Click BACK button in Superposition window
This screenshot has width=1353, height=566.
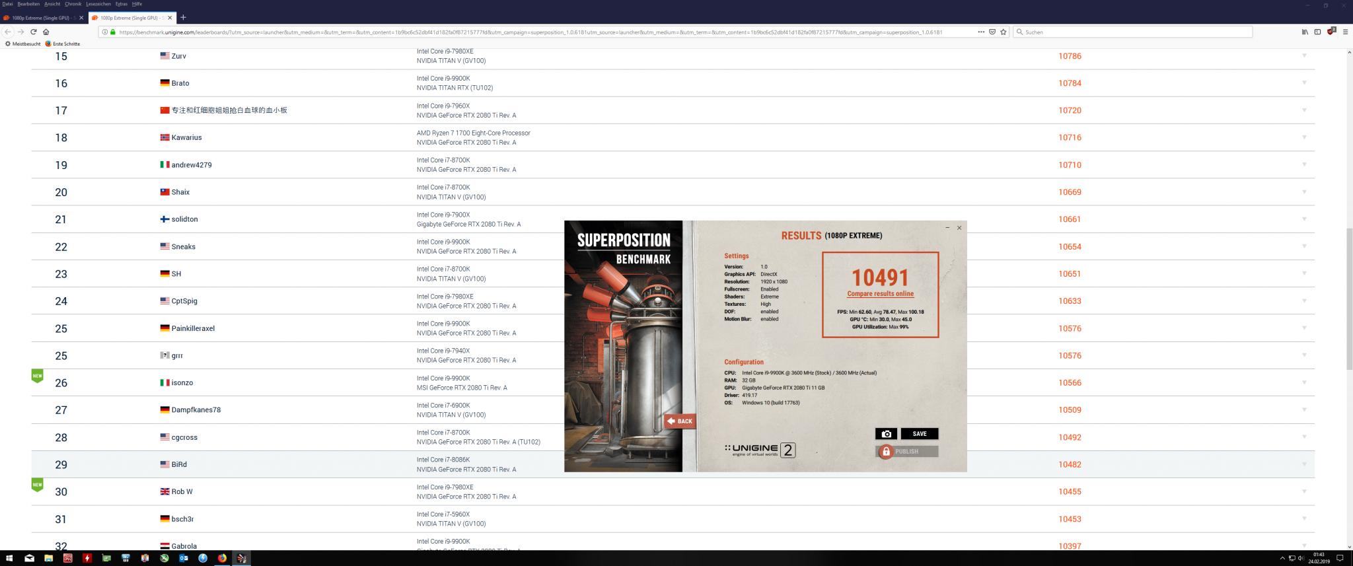[x=680, y=421]
